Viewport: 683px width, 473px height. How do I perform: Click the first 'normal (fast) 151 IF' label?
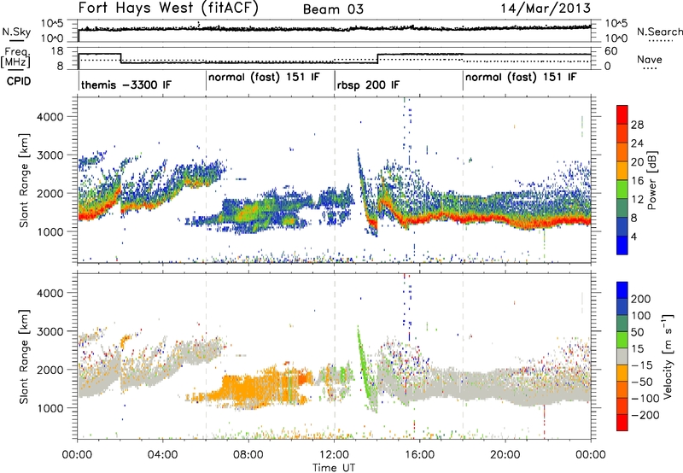click(x=264, y=78)
